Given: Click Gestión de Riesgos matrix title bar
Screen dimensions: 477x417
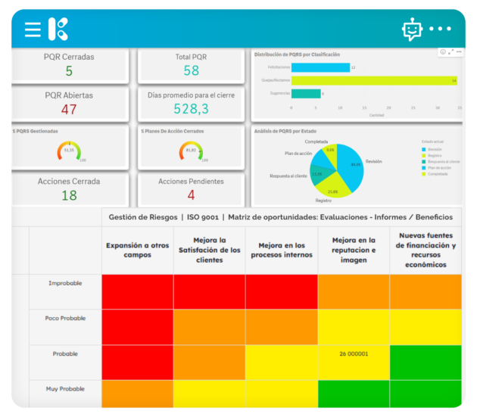Looking at the screenshot, I should pyautogui.click(x=281, y=217).
